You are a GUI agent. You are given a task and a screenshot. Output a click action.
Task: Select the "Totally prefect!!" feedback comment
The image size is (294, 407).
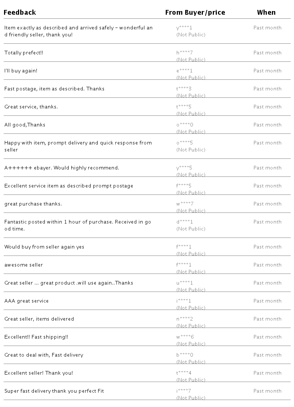coord(24,53)
